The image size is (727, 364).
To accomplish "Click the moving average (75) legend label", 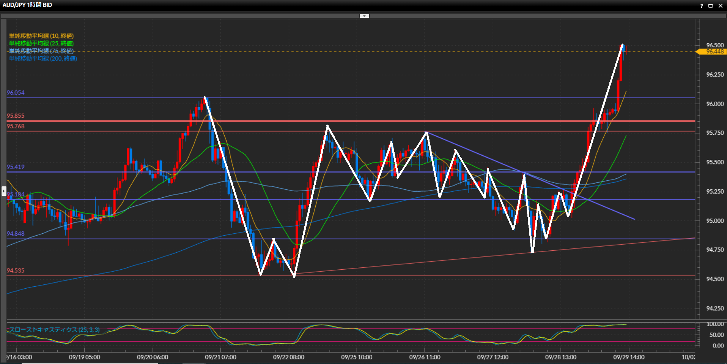I will (41, 51).
